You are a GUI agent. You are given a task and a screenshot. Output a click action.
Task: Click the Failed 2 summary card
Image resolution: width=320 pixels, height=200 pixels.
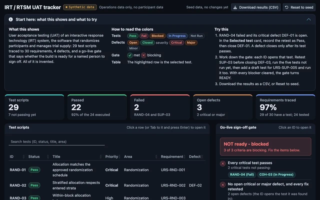tap(160, 107)
